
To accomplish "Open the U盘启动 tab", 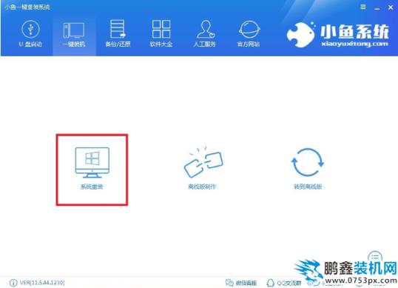I will coord(30,34).
